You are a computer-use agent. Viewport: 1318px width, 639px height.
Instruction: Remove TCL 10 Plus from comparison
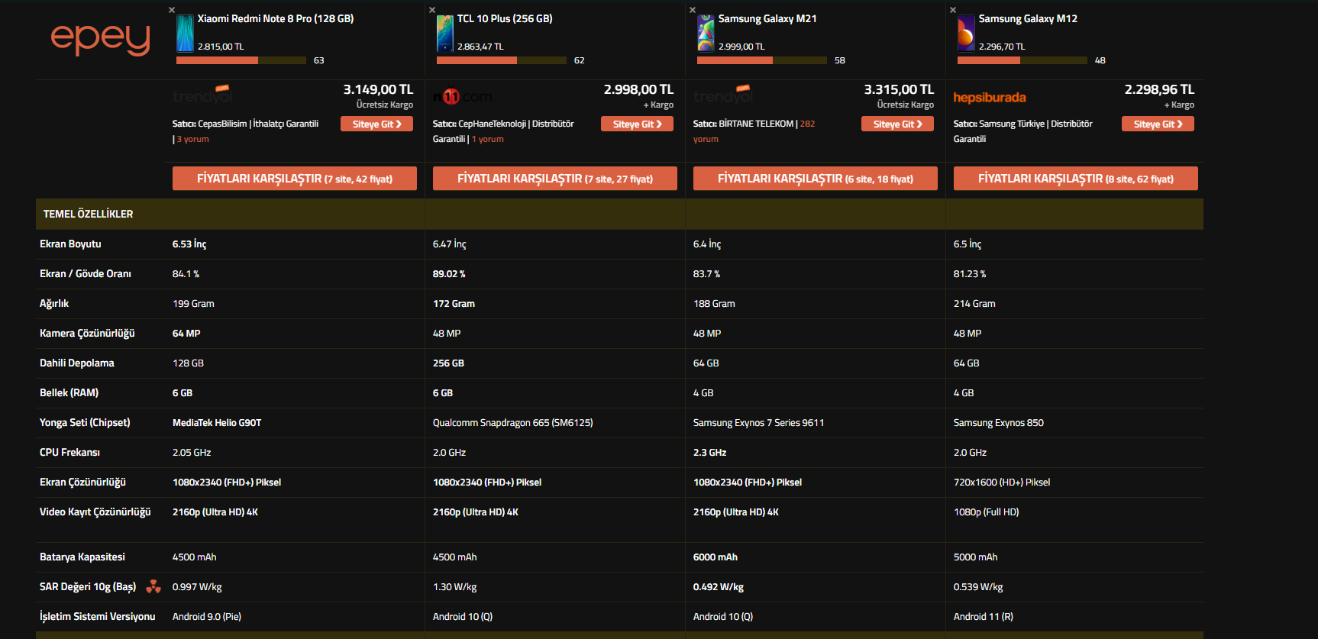[432, 10]
